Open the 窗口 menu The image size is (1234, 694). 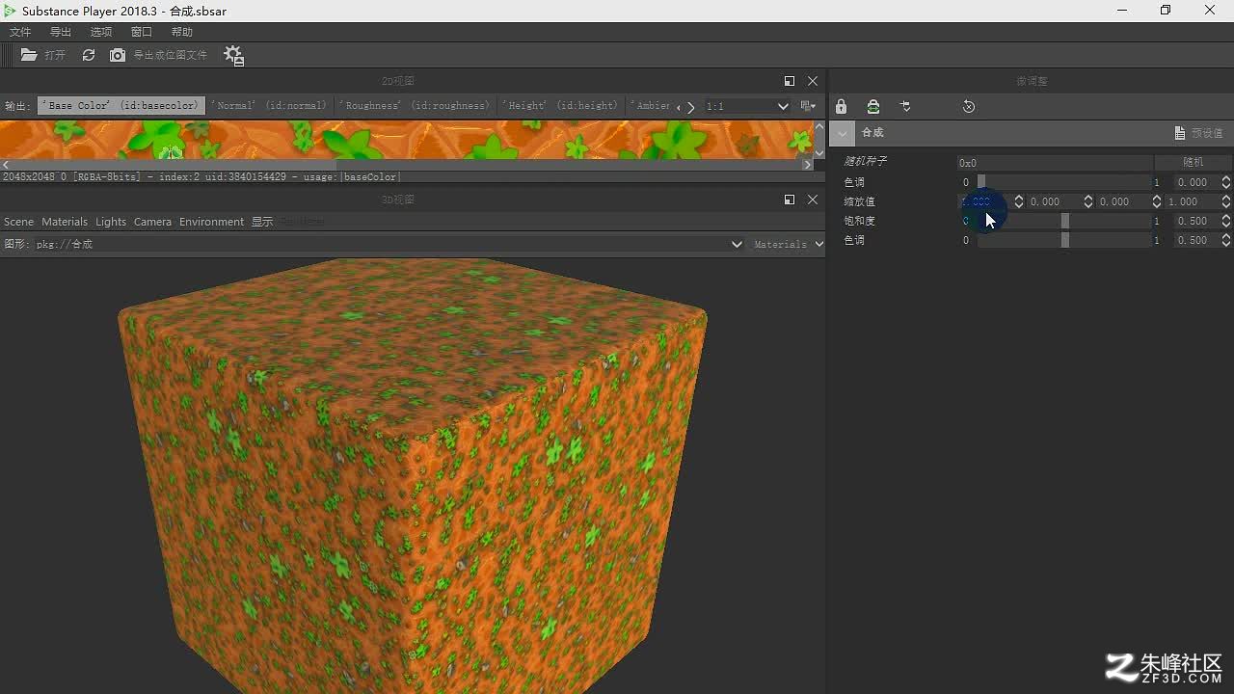pos(142,32)
